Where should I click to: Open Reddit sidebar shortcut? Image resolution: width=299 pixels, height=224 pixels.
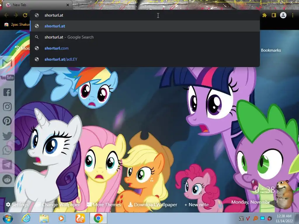[x=7, y=179]
